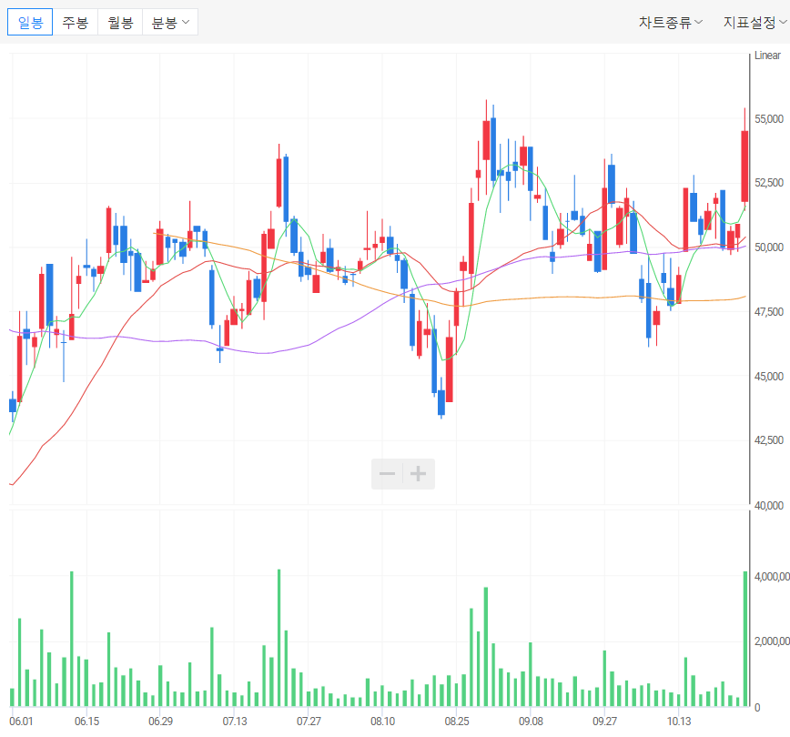Screen dimensions: 790x737
Task: Click the 45,000 price axis label
Action: coord(769,377)
